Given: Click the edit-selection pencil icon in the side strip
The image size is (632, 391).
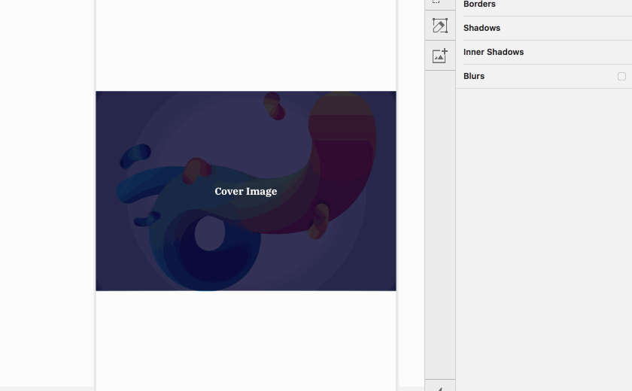Looking at the screenshot, I should point(439,26).
